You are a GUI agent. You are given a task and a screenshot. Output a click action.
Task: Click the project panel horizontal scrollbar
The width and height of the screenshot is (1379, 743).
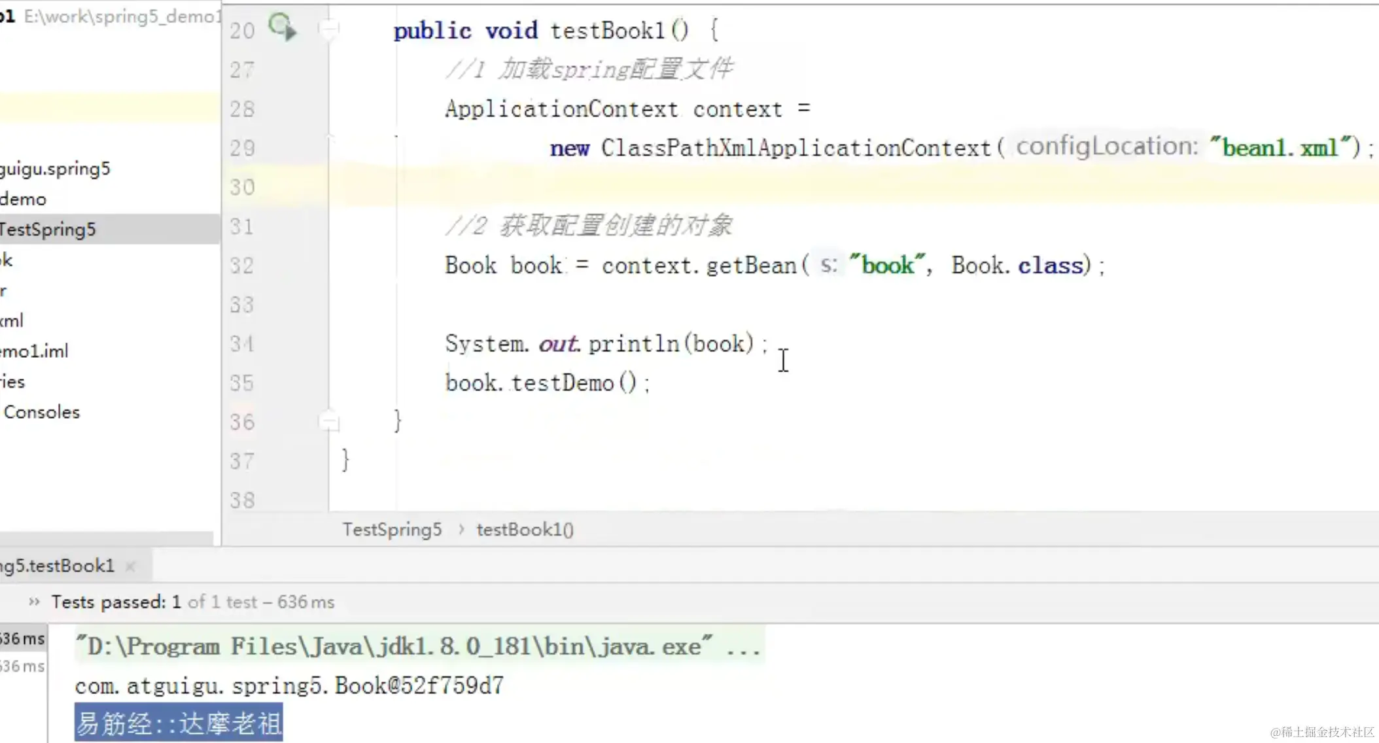(106, 538)
